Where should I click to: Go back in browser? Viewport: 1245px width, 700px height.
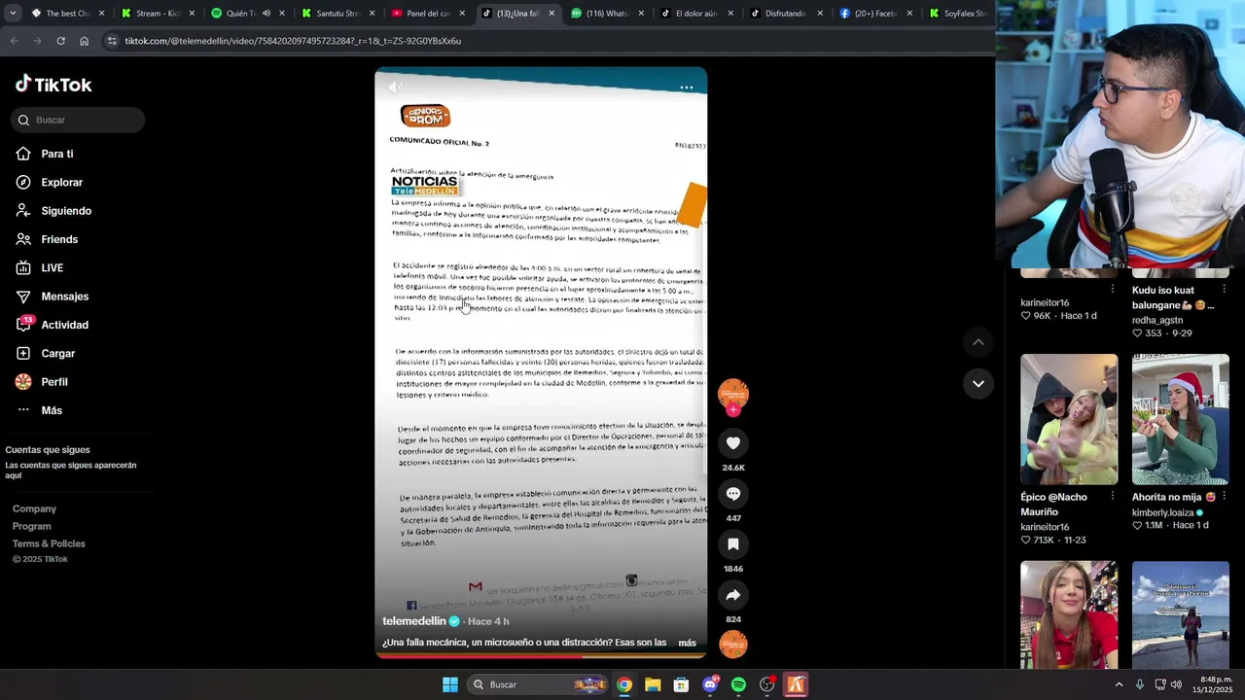(x=14, y=41)
